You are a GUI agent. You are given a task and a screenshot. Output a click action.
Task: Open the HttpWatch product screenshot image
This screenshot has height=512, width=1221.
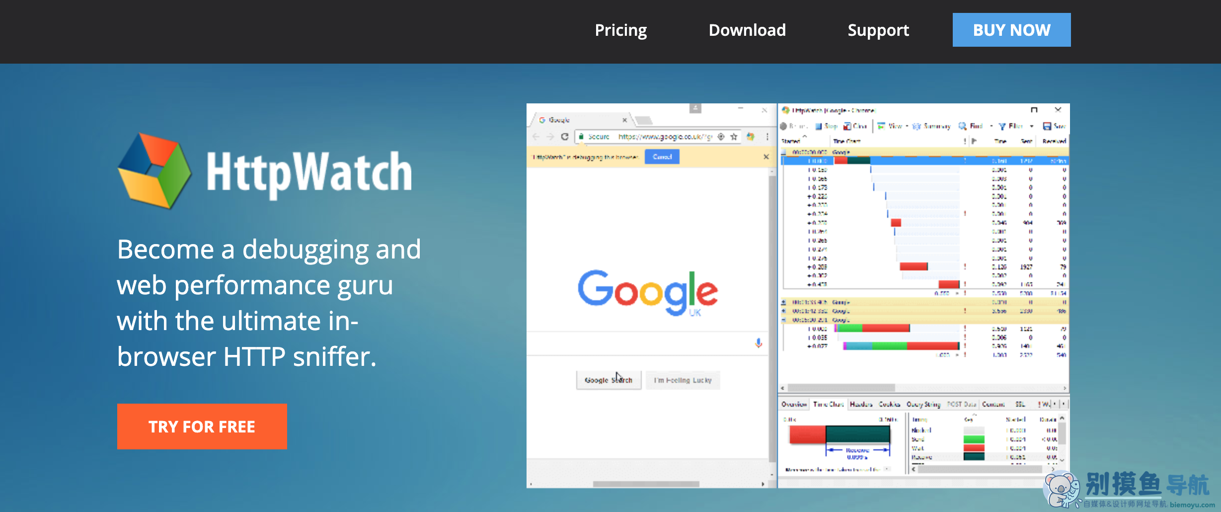click(x=798, y=296)
